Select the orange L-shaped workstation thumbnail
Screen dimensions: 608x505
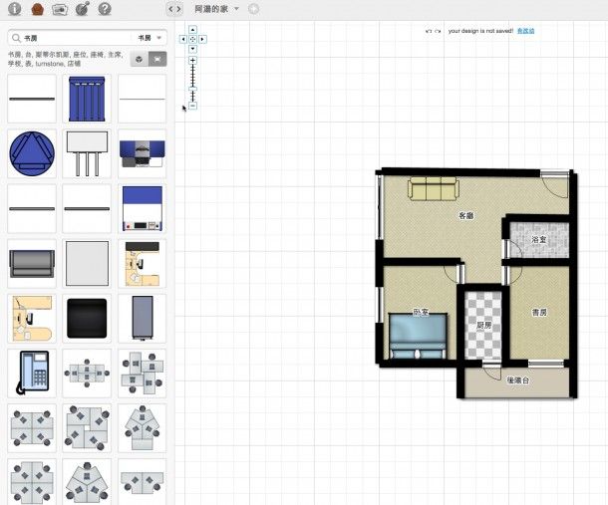[x=32, y=318]
